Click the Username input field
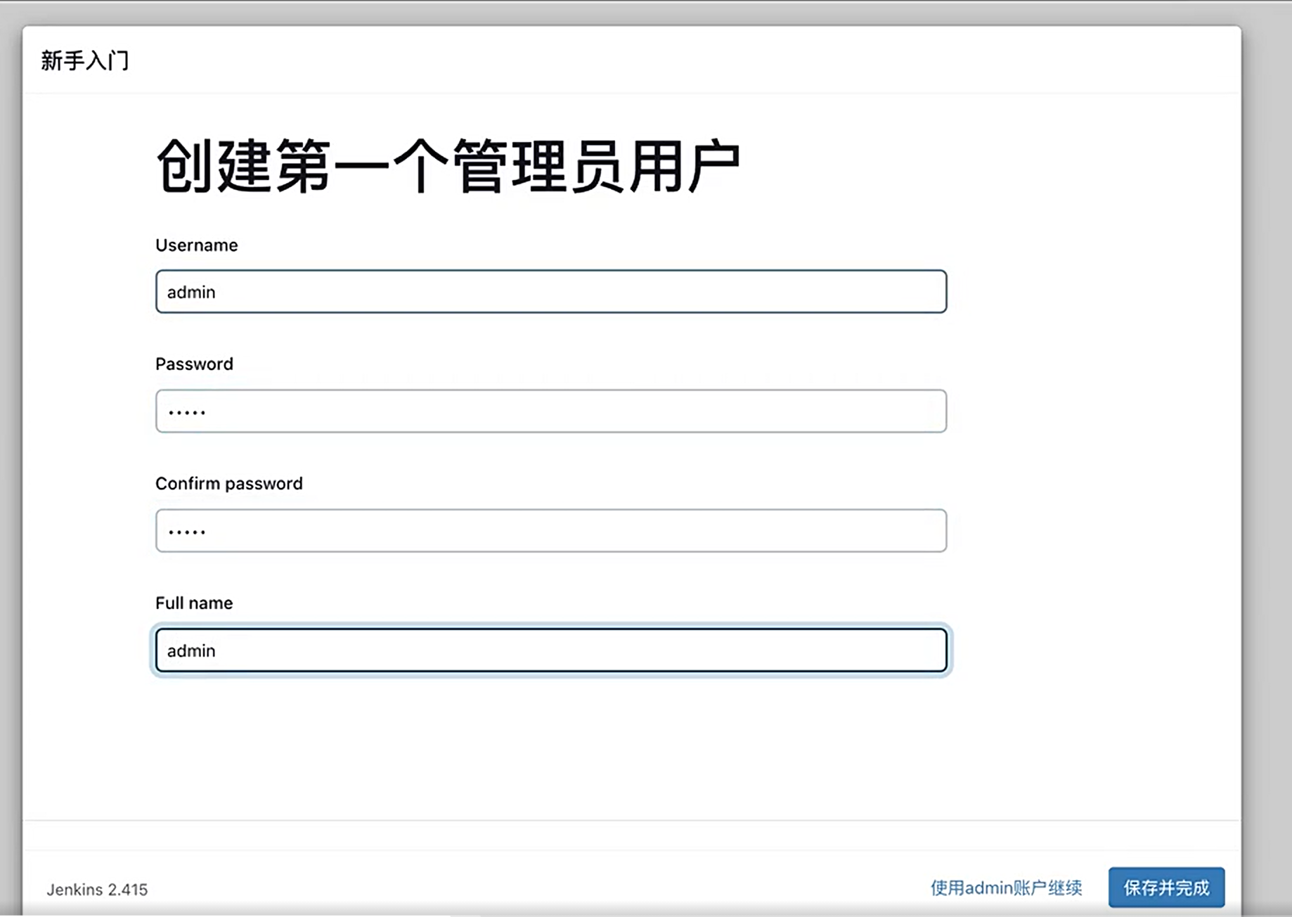This screenshot has width=1292, height=917. pos(551,291)
